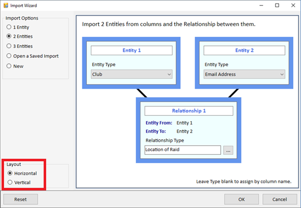Screen dimensions: 301x208
Task: Click the Relationship 1 header box
Action: tap(189, 111)
